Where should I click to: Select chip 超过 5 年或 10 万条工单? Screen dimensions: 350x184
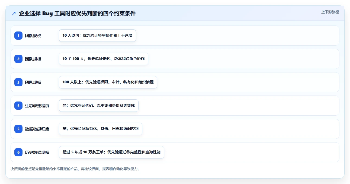click(x=111, y=152)
